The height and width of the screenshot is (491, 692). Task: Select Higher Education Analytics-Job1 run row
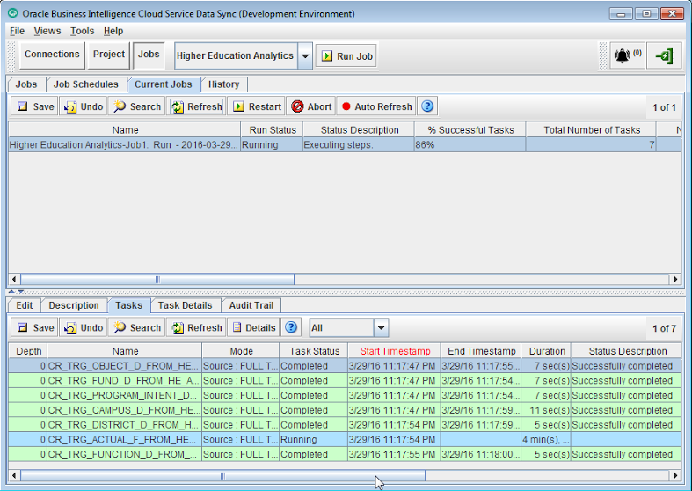[344, 145]
